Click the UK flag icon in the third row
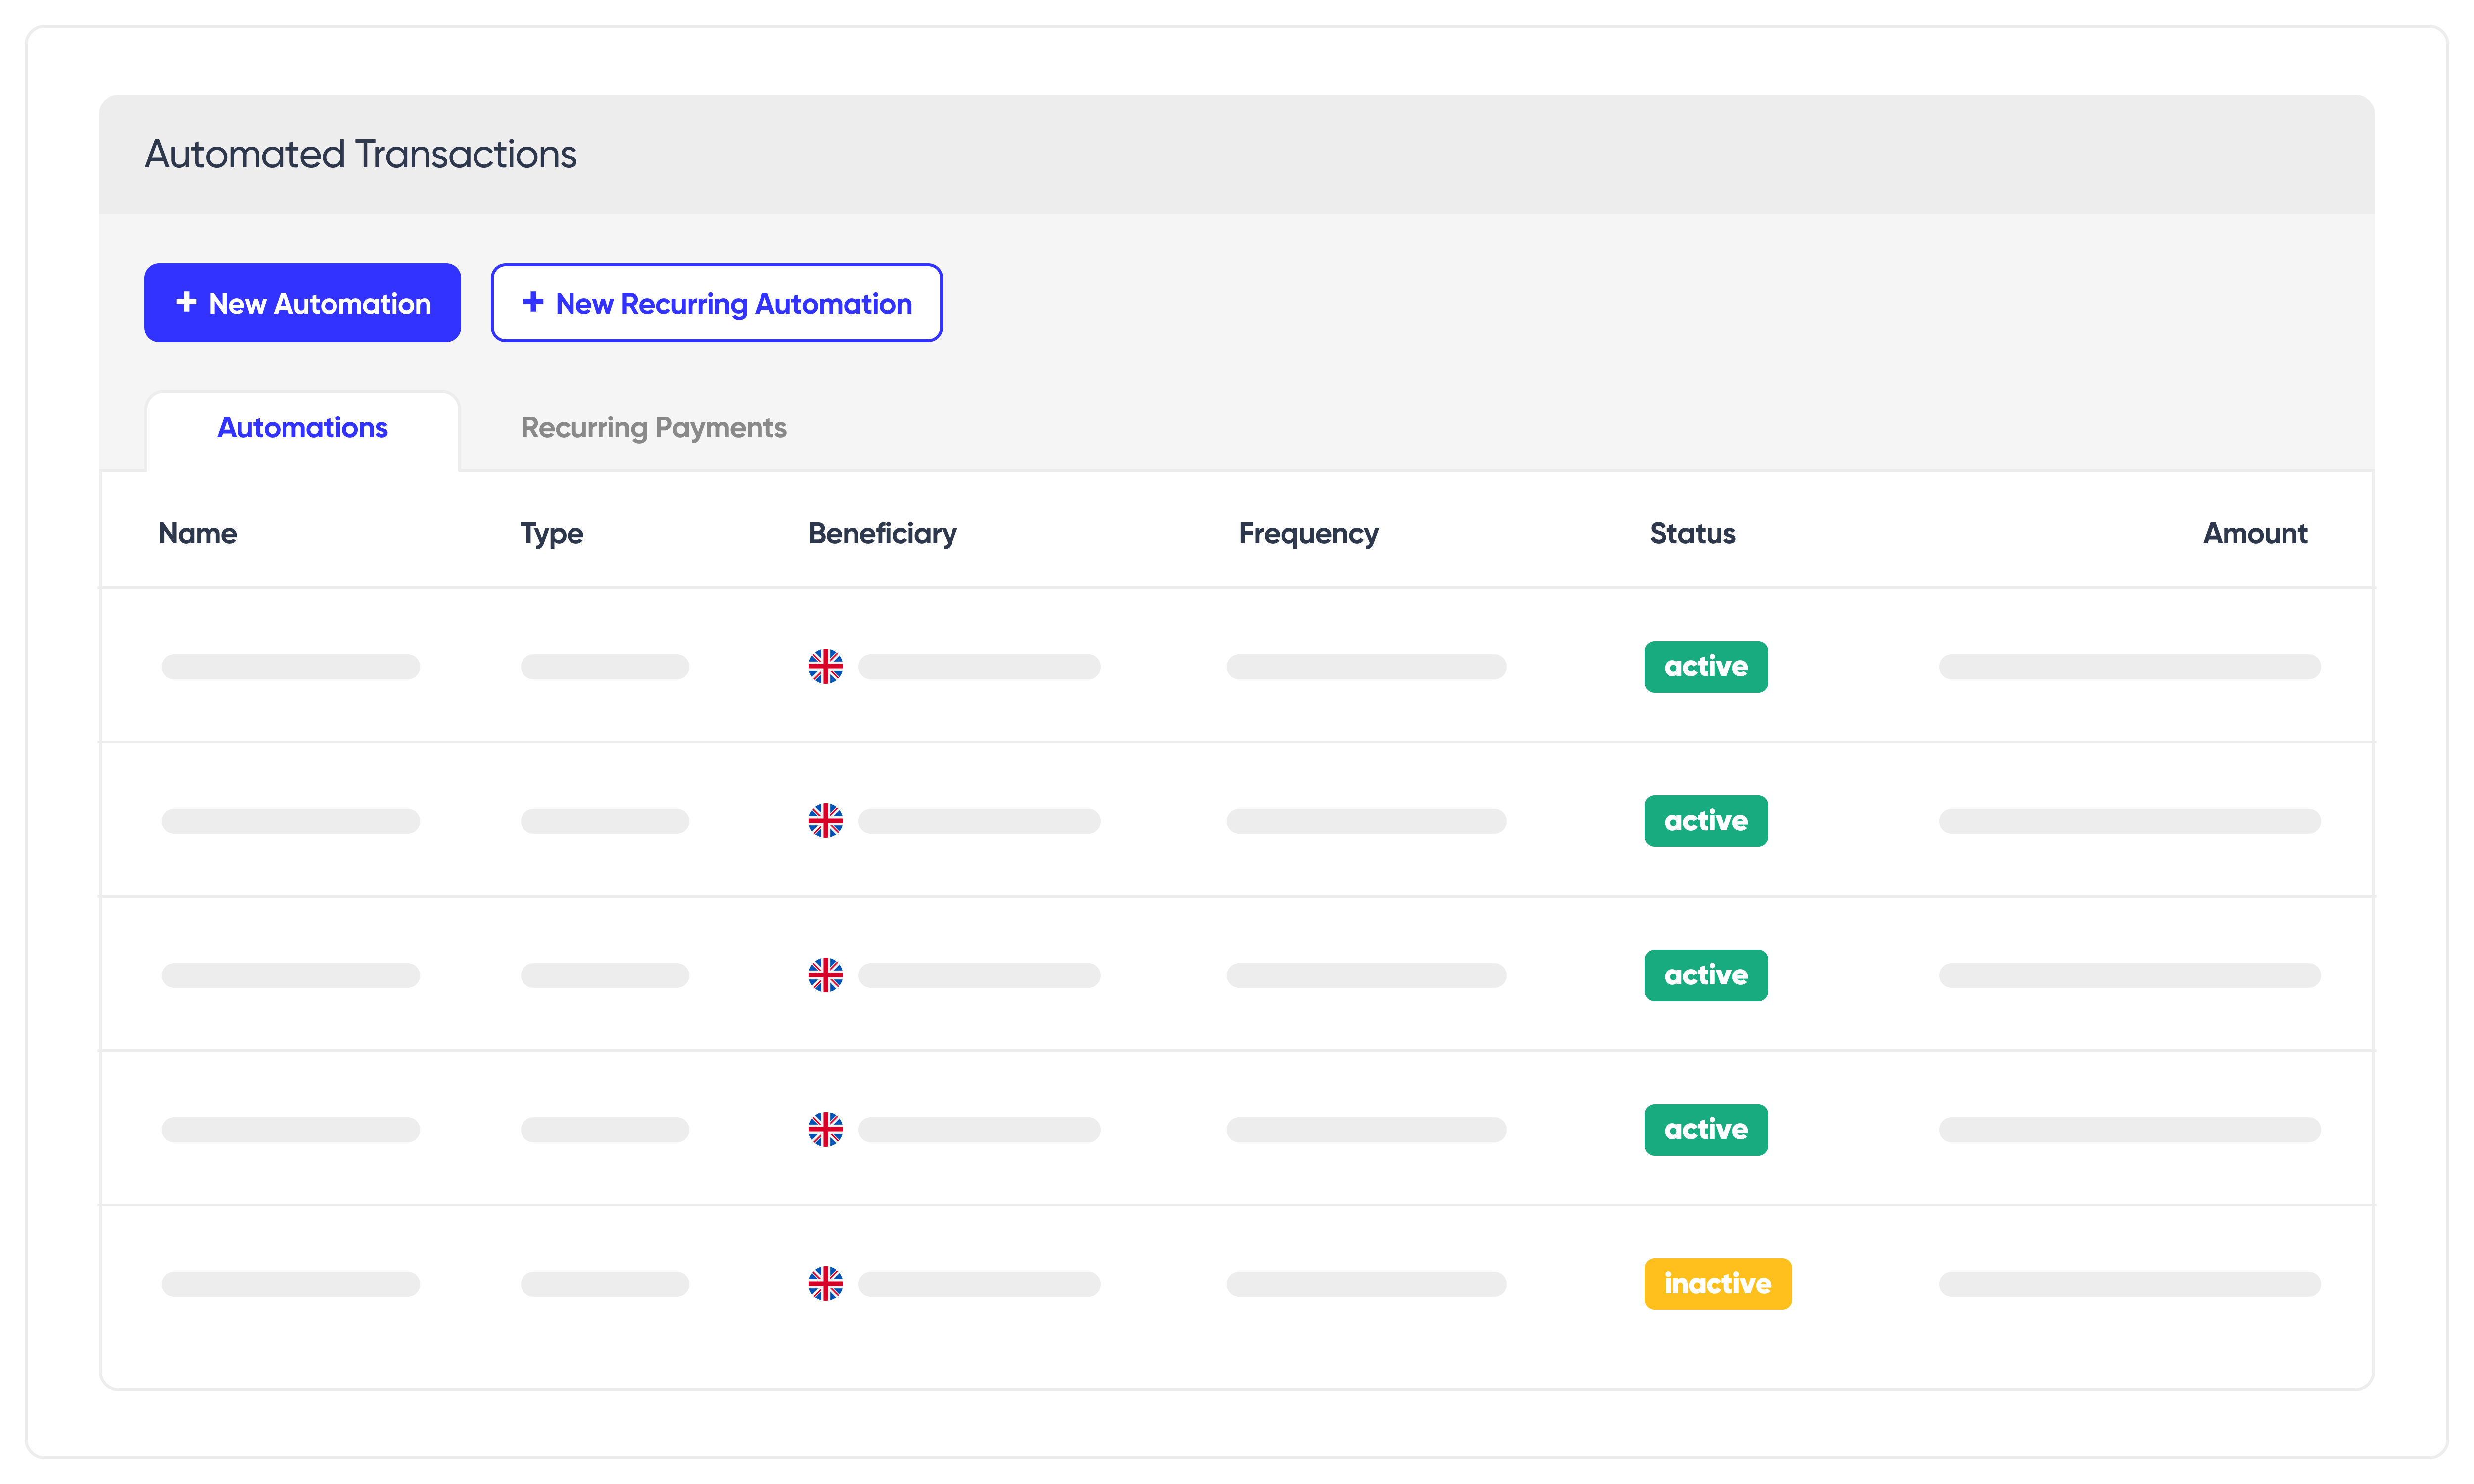The image size is (2474, 1484). coord(825,975)
